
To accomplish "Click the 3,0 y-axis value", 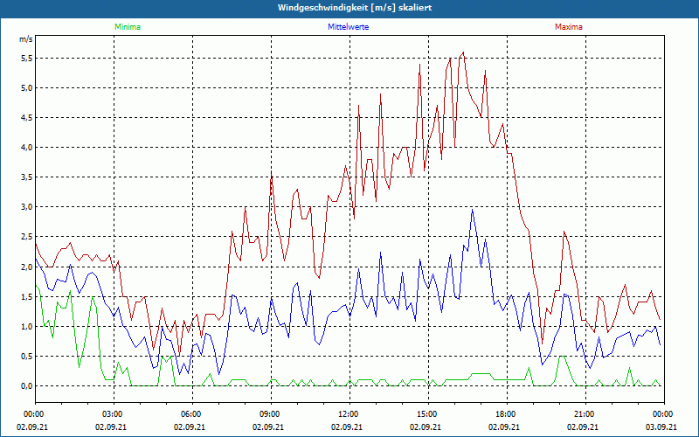I will (x=27, y=207).
